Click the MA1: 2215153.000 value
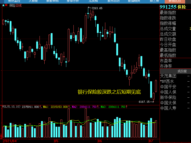Screen dimensions: 191x143 click(55, 107)
